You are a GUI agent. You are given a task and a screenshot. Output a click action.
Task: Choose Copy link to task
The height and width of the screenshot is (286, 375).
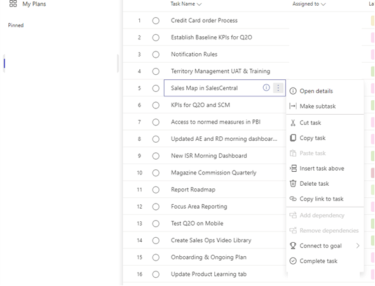[x=325, y=198]
